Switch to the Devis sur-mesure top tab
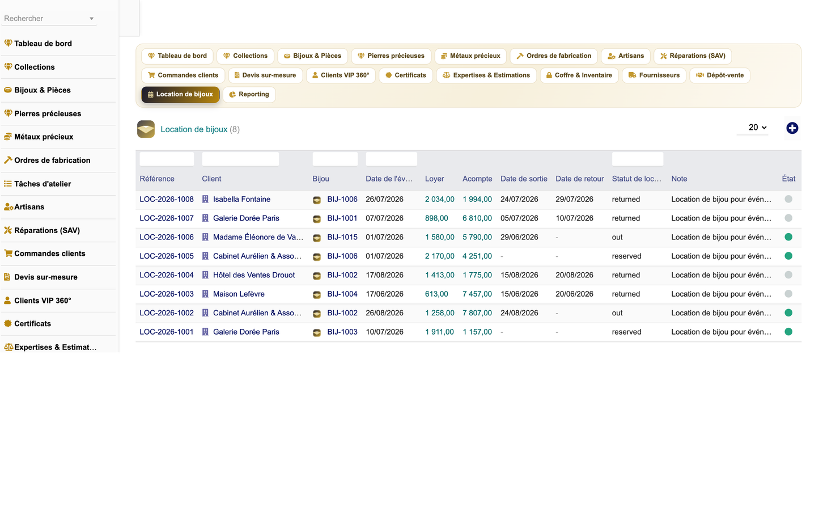Viewport: 819px width, 507px height. click(x=265, y=75)
